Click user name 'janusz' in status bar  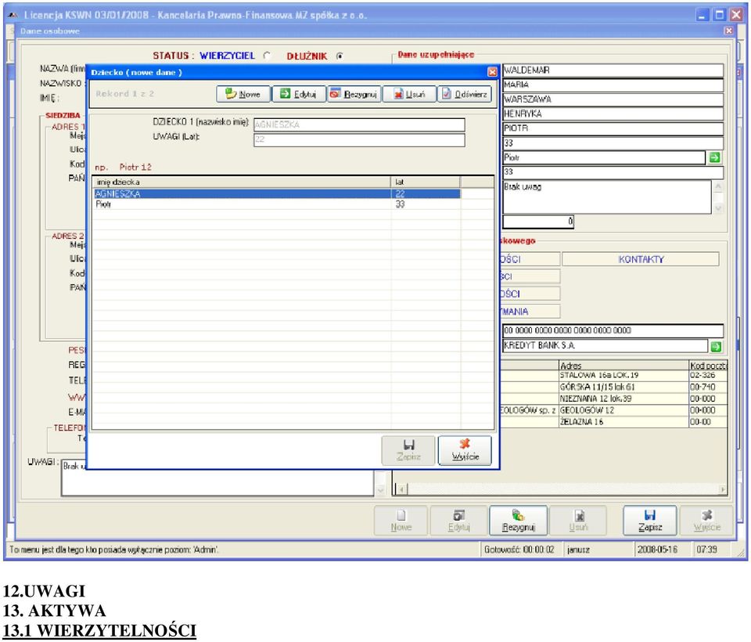pyautogui.click(x=579, y=550)
